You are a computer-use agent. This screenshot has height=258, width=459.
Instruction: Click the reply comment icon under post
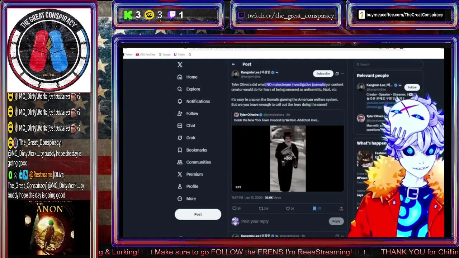pos(235,209)
